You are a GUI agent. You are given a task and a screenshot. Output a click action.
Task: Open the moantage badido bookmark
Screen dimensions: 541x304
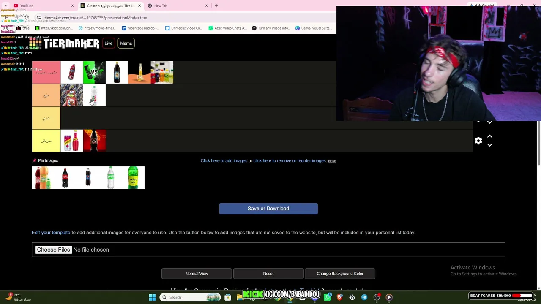140,28
